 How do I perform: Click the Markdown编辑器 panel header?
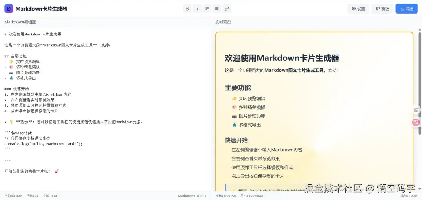pos(20,22)
